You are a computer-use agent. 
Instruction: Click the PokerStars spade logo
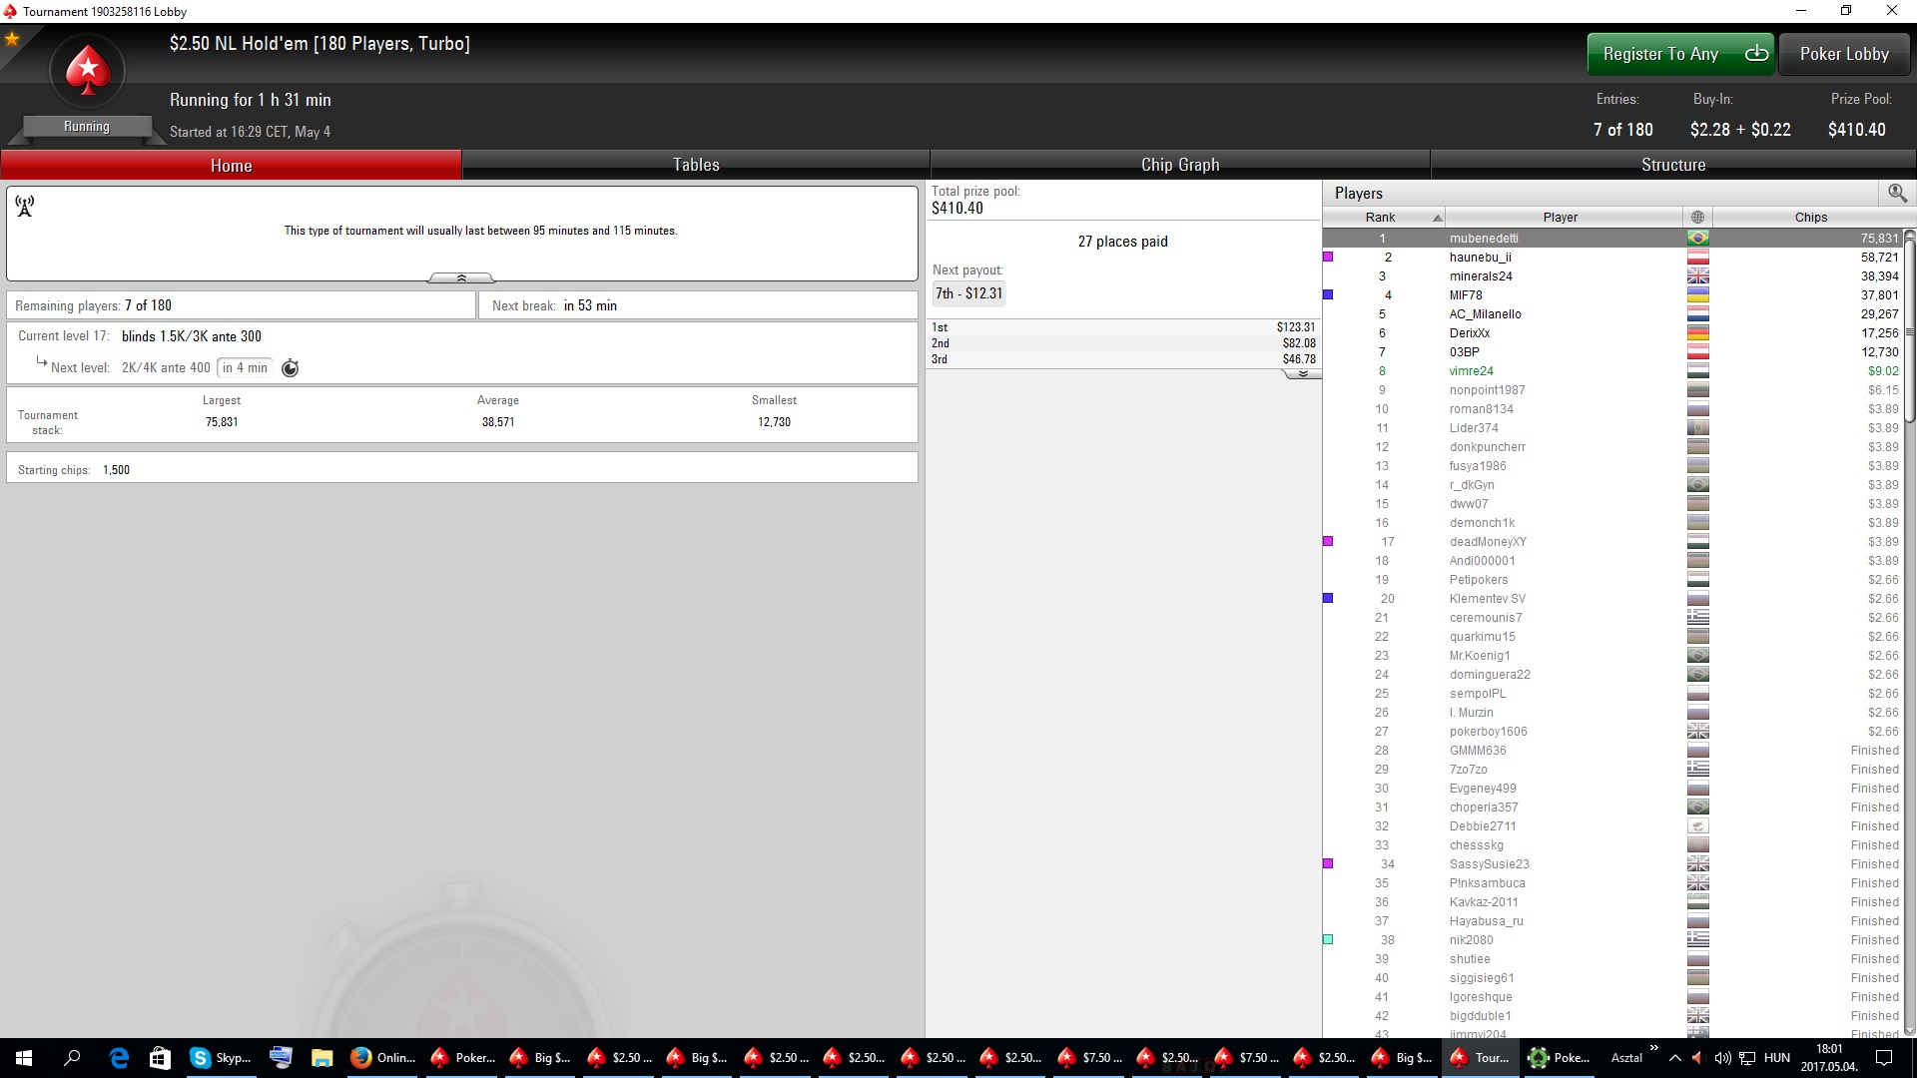pyautogui.click(x=88, y=71)
